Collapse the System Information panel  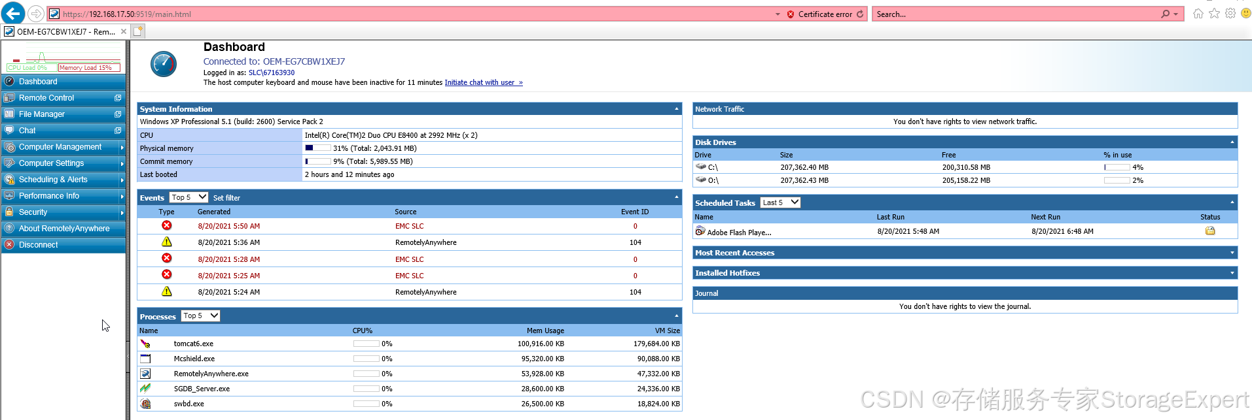677,108
